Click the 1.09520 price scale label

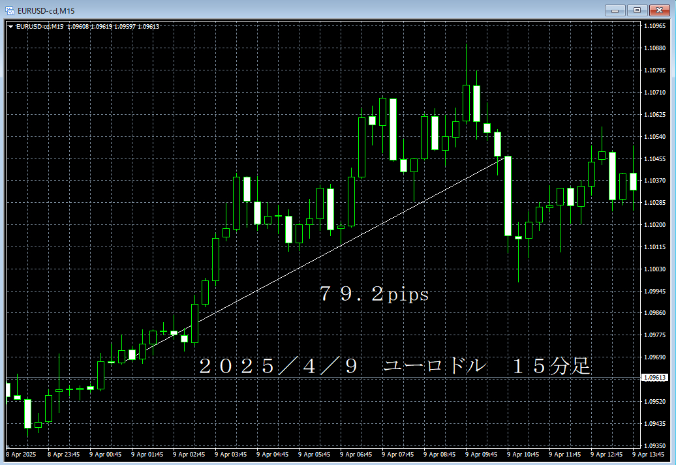pos(654,402)
